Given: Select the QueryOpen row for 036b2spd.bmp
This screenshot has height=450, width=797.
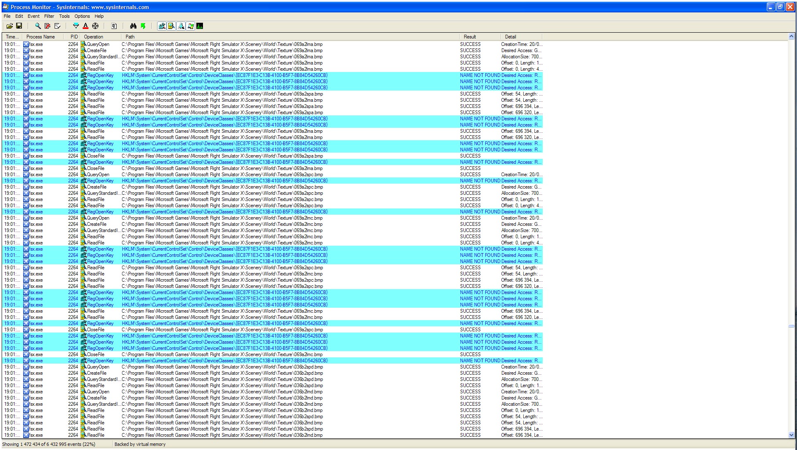Looking at the screenshot, I should pyautogui.click(x=272, y=367).
